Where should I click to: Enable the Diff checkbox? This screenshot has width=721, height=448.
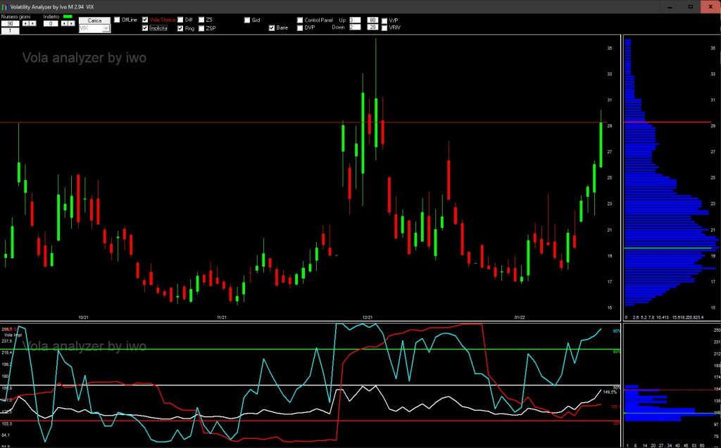click(x=180, y=20)
